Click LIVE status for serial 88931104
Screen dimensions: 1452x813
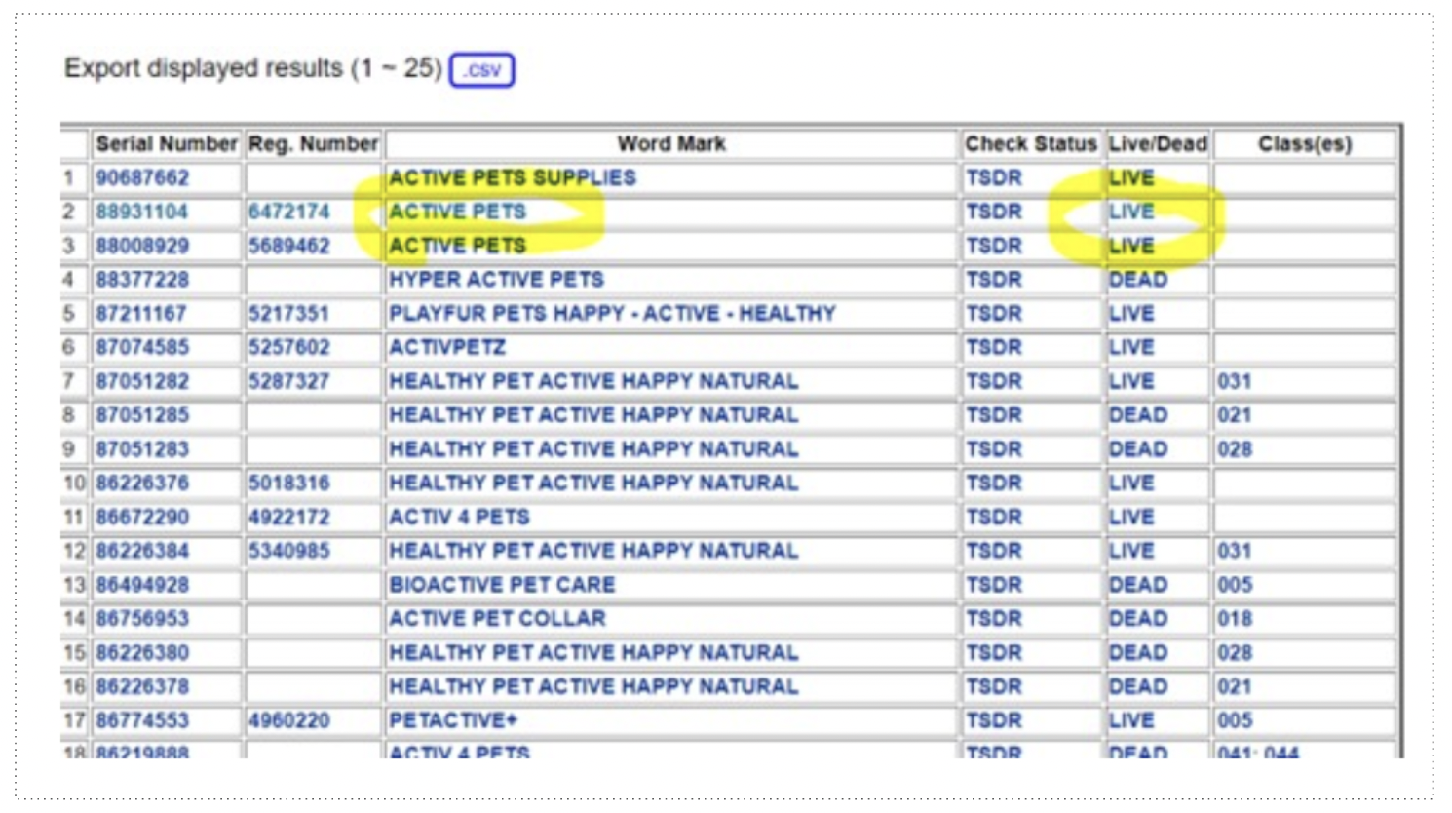click(x=1131, y=212)
